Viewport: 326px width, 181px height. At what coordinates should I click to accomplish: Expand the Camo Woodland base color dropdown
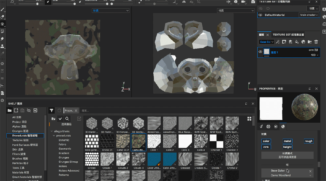(310, 175)
